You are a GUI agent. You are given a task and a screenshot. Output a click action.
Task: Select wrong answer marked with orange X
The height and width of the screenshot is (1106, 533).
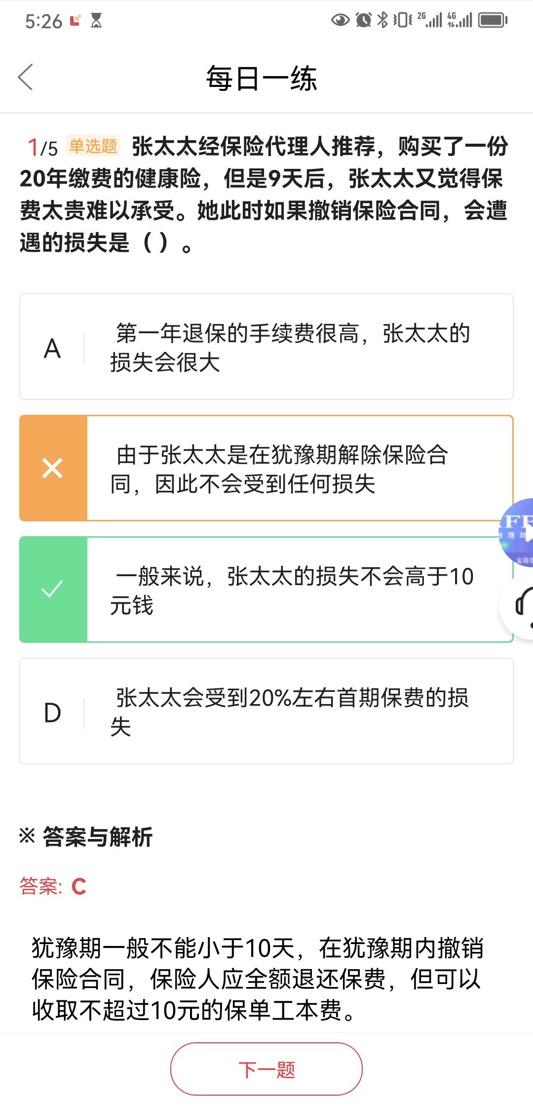(x=266, y=468)
